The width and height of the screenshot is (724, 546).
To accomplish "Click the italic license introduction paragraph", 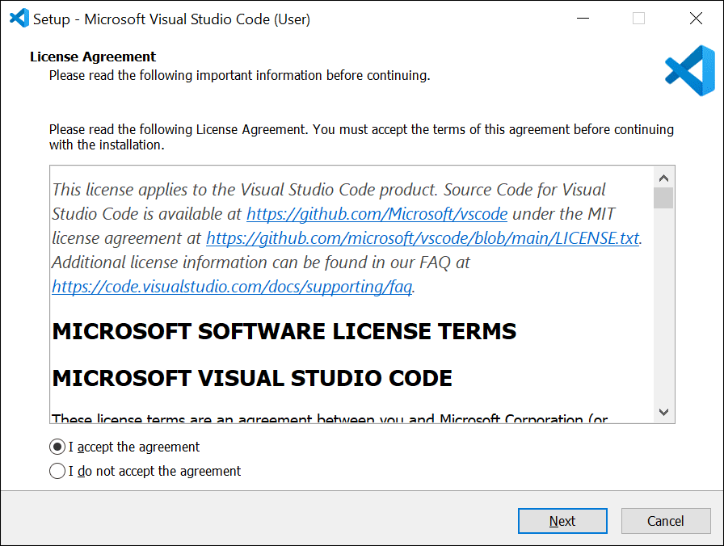I will tap(323, 189).
